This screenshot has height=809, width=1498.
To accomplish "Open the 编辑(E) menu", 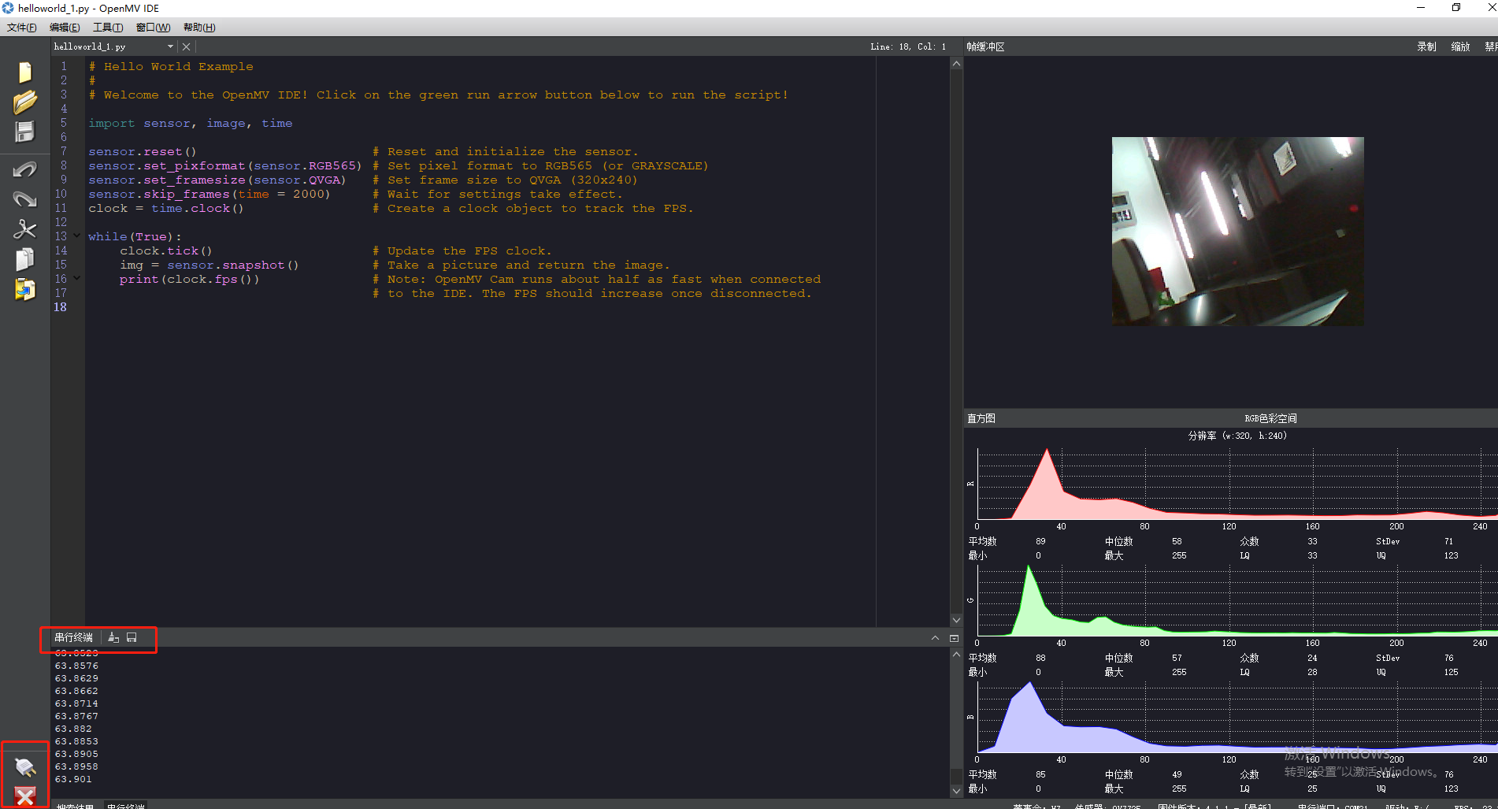I will (x=65, y=27).
